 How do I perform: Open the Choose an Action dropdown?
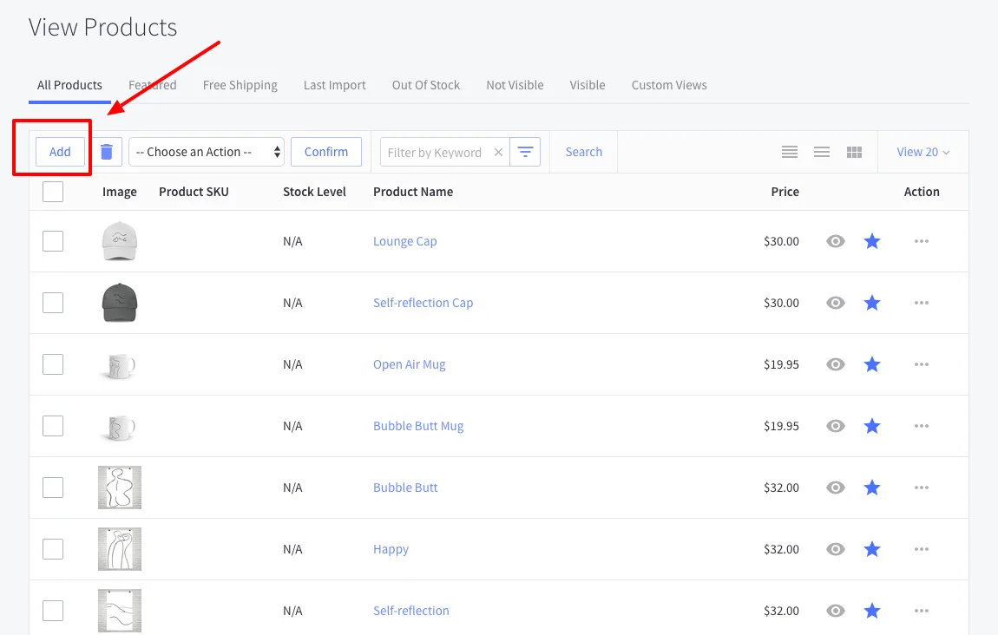(207, 152)
